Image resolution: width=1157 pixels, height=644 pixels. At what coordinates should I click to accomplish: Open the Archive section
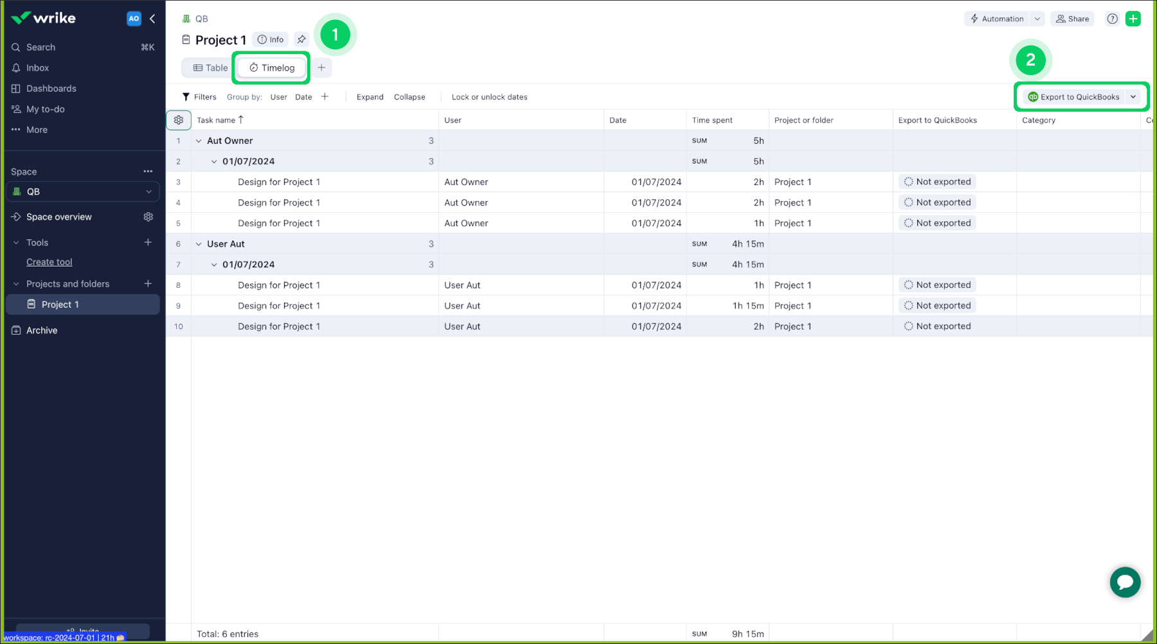(x=42, y=330)
